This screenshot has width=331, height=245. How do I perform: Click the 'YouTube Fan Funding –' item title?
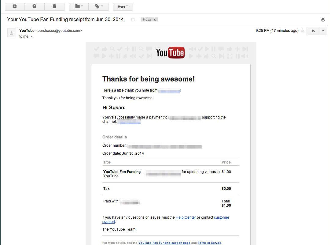point(123,172)
